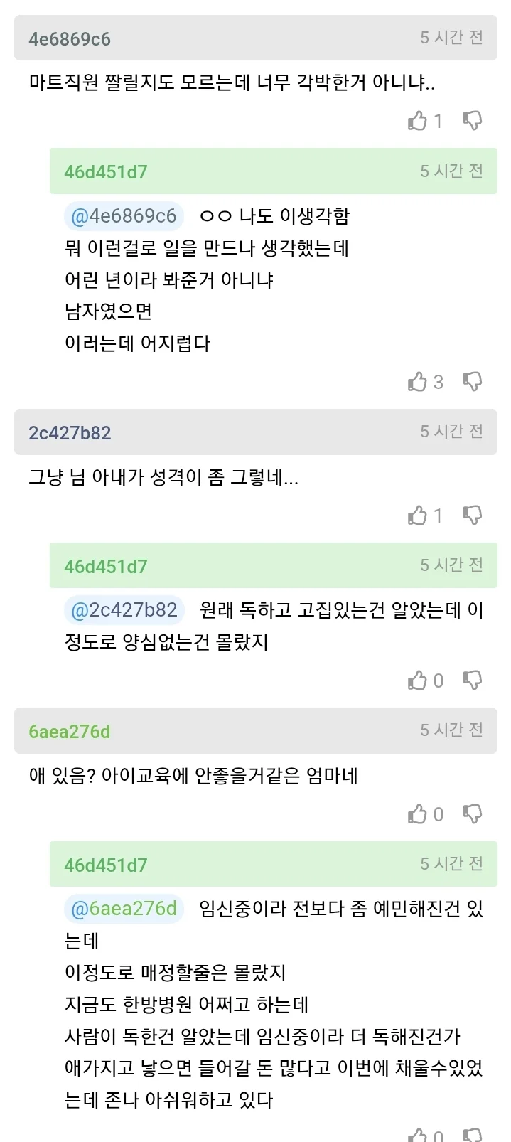Click the comment text 애 있음? 아이교육에 안좋을거같은 엄마네
This screenshot has width=511, height=1142.
[193, 776]
